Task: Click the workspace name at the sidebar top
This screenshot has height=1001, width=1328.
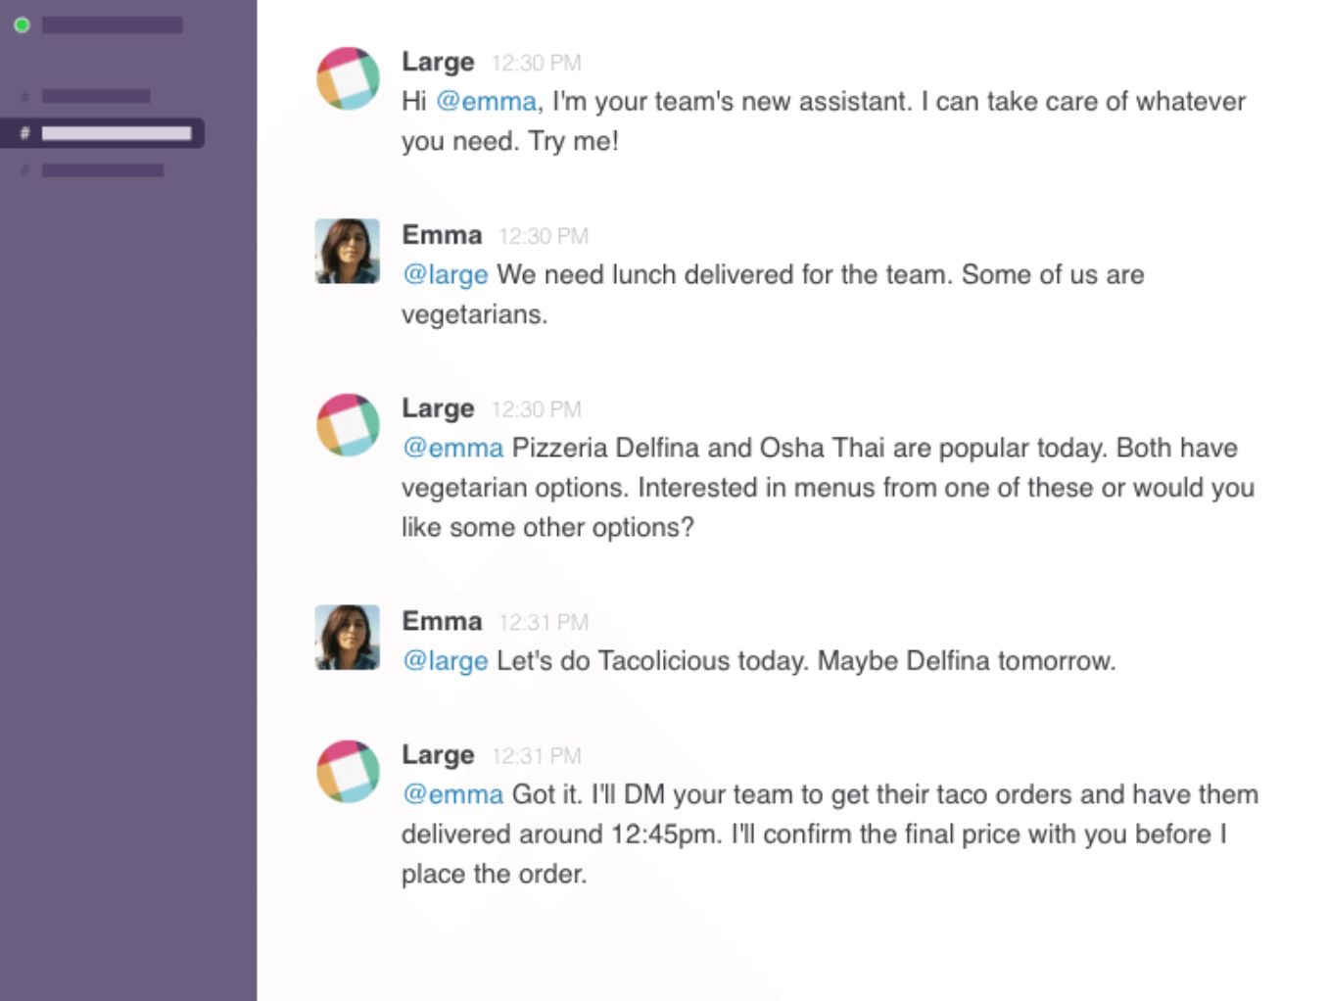Action: [112, 24]
